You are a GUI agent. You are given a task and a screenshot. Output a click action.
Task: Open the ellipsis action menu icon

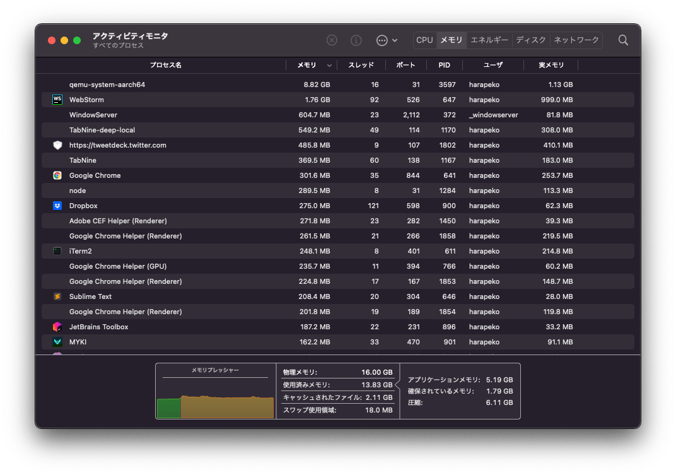click(382, 40)
